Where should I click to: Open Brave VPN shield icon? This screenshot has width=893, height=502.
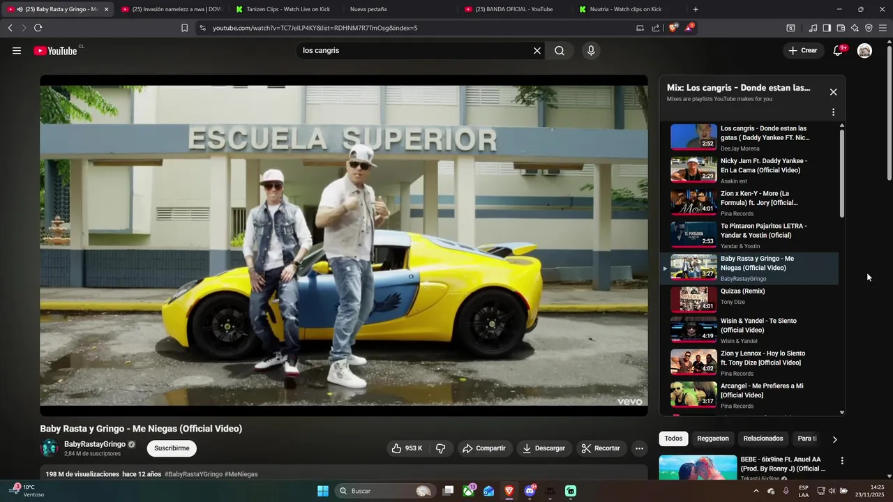(869, 28)
